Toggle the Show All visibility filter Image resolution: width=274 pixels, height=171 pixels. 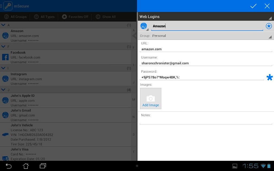105,17
